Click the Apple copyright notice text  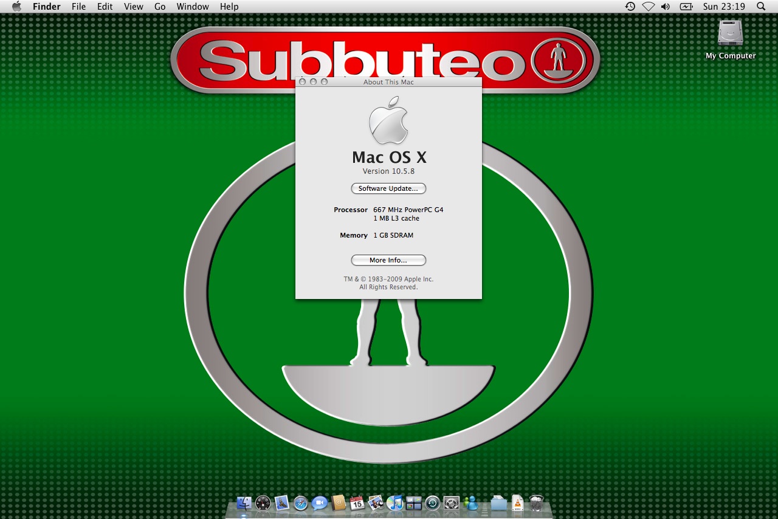tap(388, 283)
